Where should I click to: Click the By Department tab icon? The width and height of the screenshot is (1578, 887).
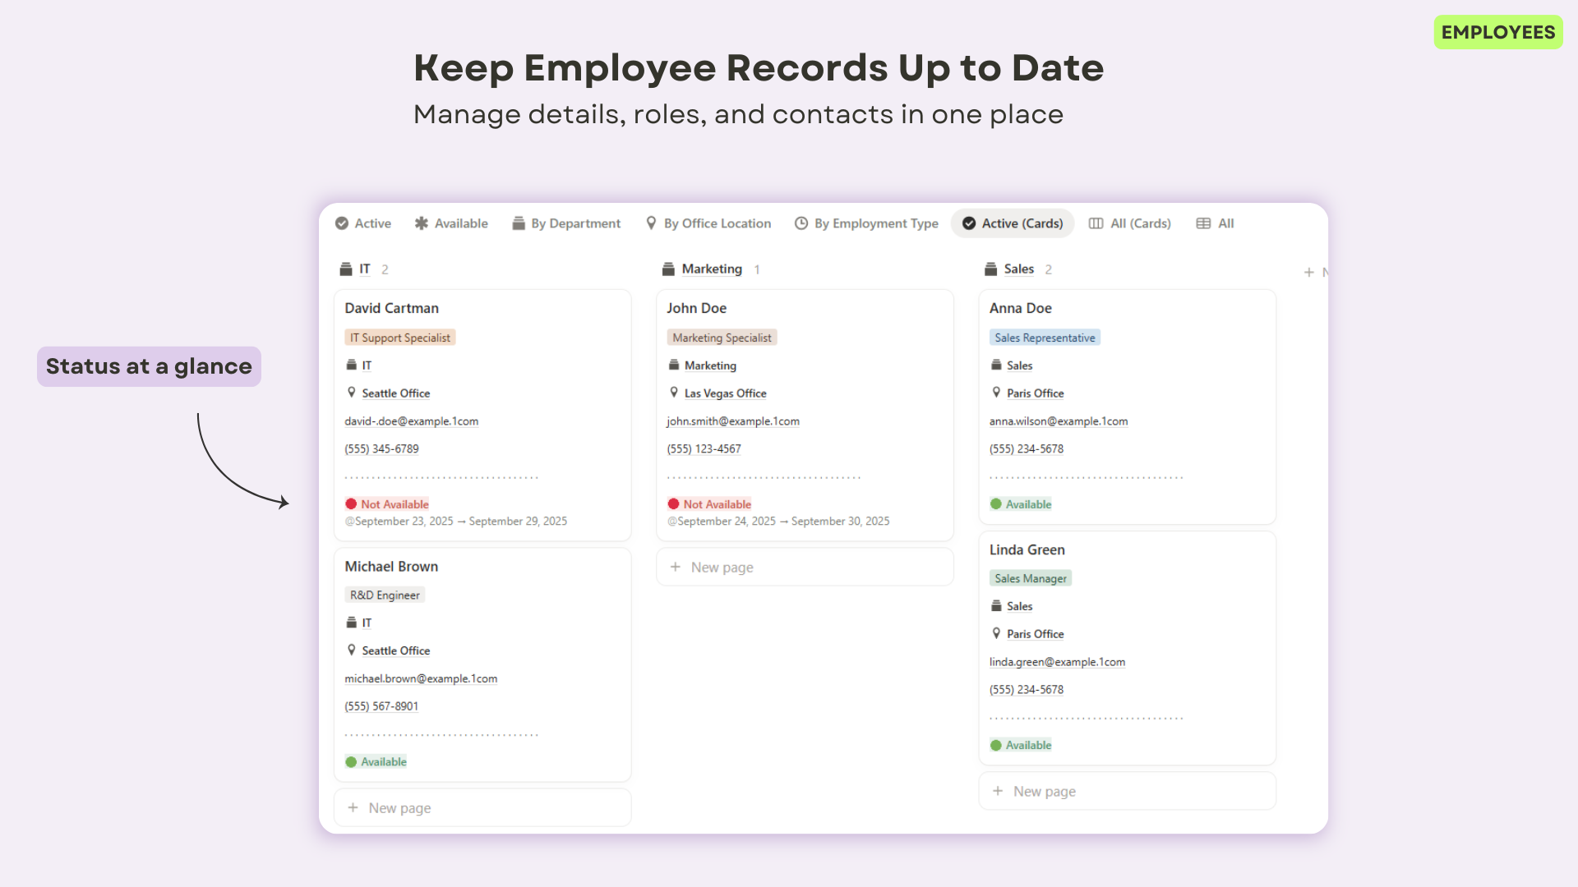coord(519,223)
